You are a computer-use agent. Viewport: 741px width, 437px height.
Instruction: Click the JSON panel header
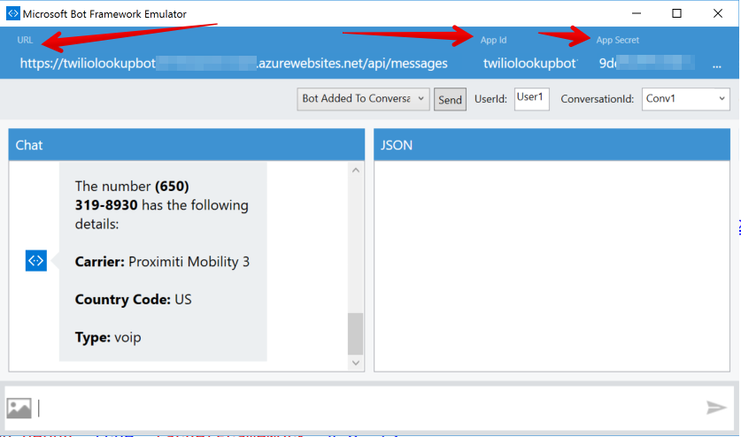(552, 145)
